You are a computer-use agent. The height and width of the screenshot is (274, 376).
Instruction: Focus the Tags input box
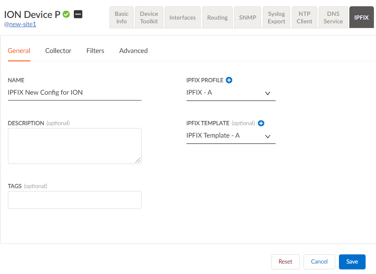(75, 200)
